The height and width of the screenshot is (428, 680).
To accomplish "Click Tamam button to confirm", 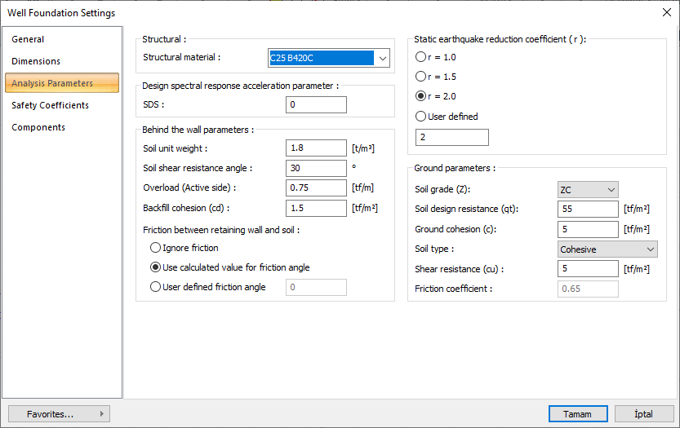I will tap(578, 414).
